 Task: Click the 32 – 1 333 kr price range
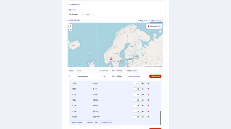117,76
